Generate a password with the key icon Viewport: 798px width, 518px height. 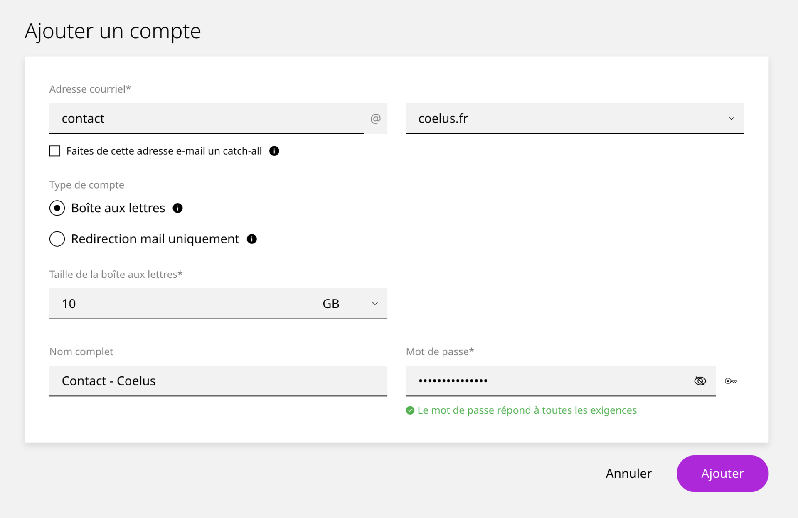731,381
